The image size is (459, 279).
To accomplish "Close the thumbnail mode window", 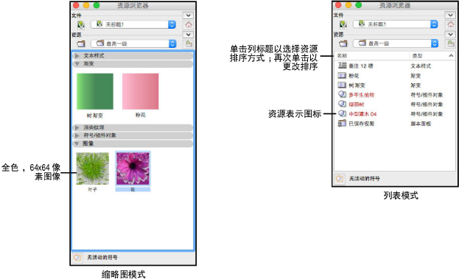I will tap(76, 6).
